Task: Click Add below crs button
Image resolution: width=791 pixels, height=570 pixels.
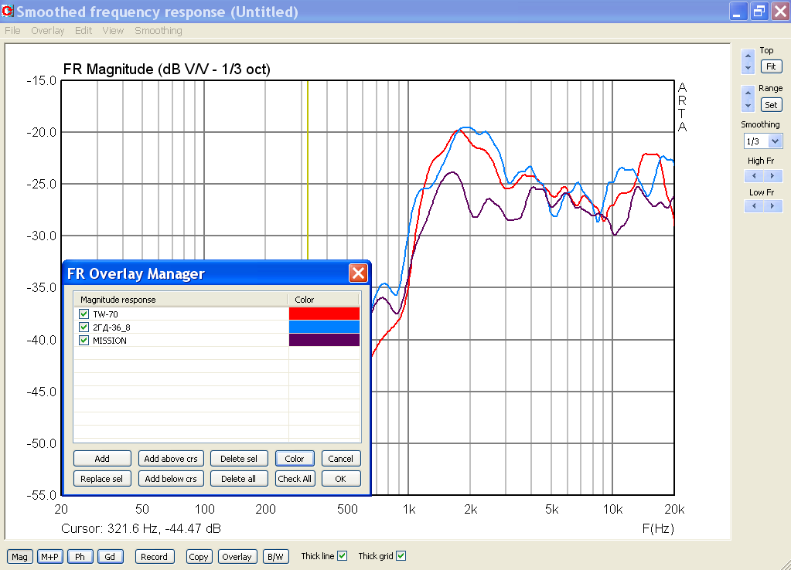Action: [x=171, y=479]
